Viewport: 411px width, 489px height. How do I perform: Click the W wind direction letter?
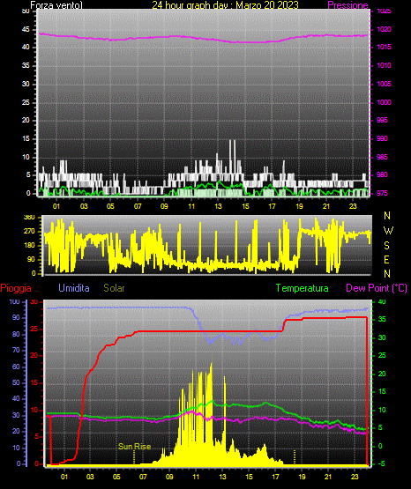click(x=388, y=231)
